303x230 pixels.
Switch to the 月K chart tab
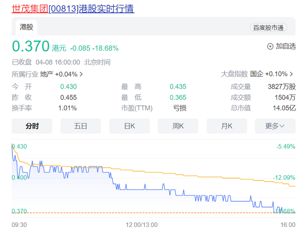tap(227, 126)
